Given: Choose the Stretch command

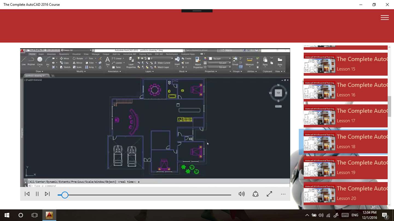Looking at the screenshot, I should tap(65, 67).
